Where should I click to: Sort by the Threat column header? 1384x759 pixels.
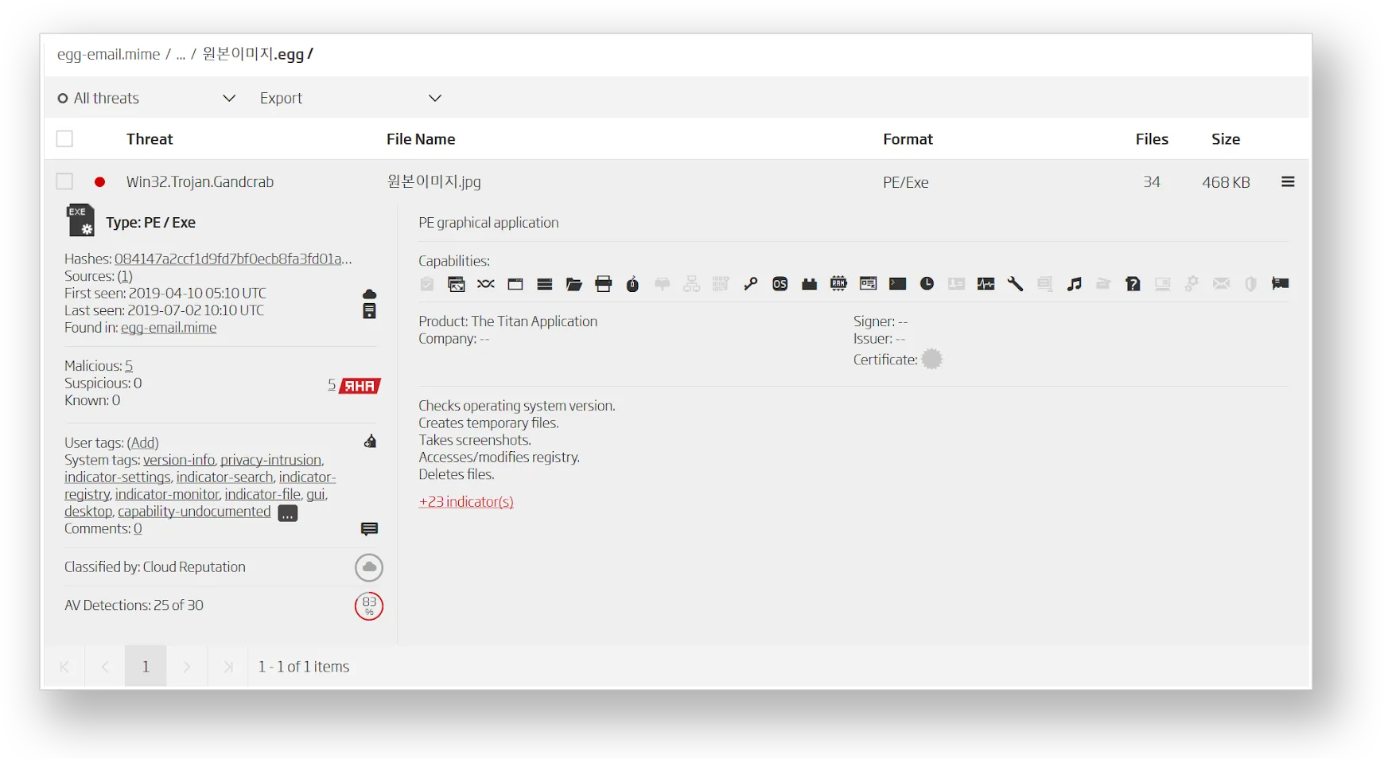click(x=150, y=139)
